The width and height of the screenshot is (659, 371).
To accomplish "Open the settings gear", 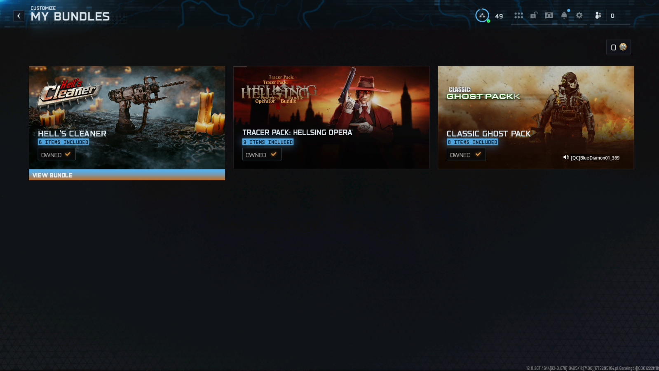I will pos(579,16).
